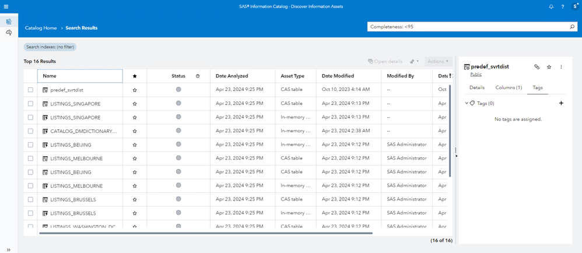Select the predef_svrtdist row checkbox

point(30,90)
